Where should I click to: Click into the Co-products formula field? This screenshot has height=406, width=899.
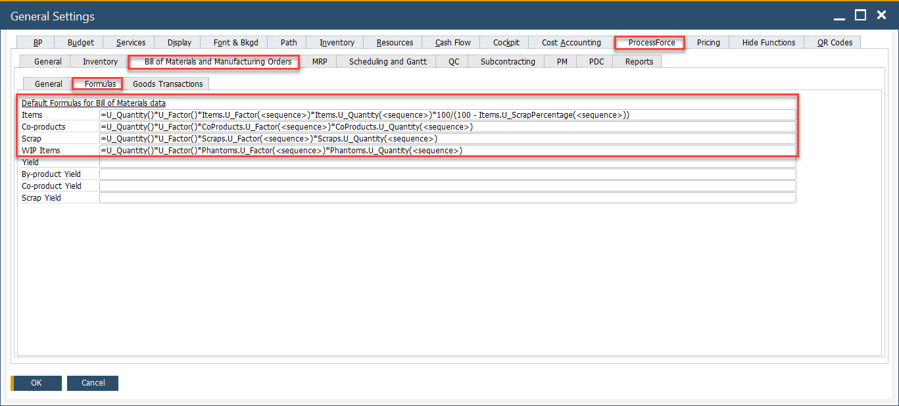click(447, 127)
